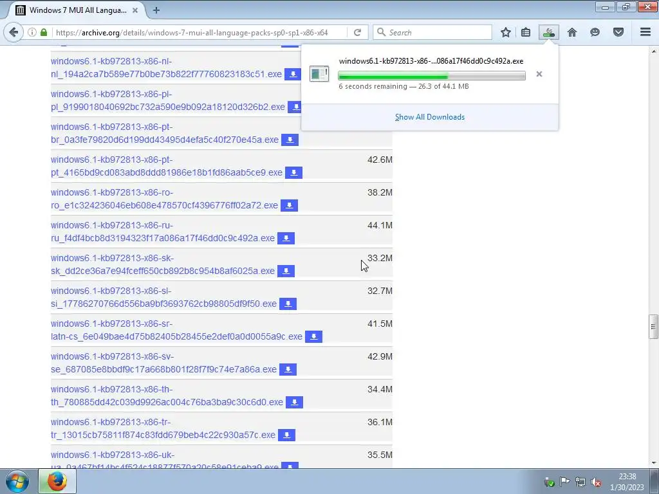Click download icon for pt-pt exe file
659x494 pixels.
pyautogui.click(x=293, y=172)
